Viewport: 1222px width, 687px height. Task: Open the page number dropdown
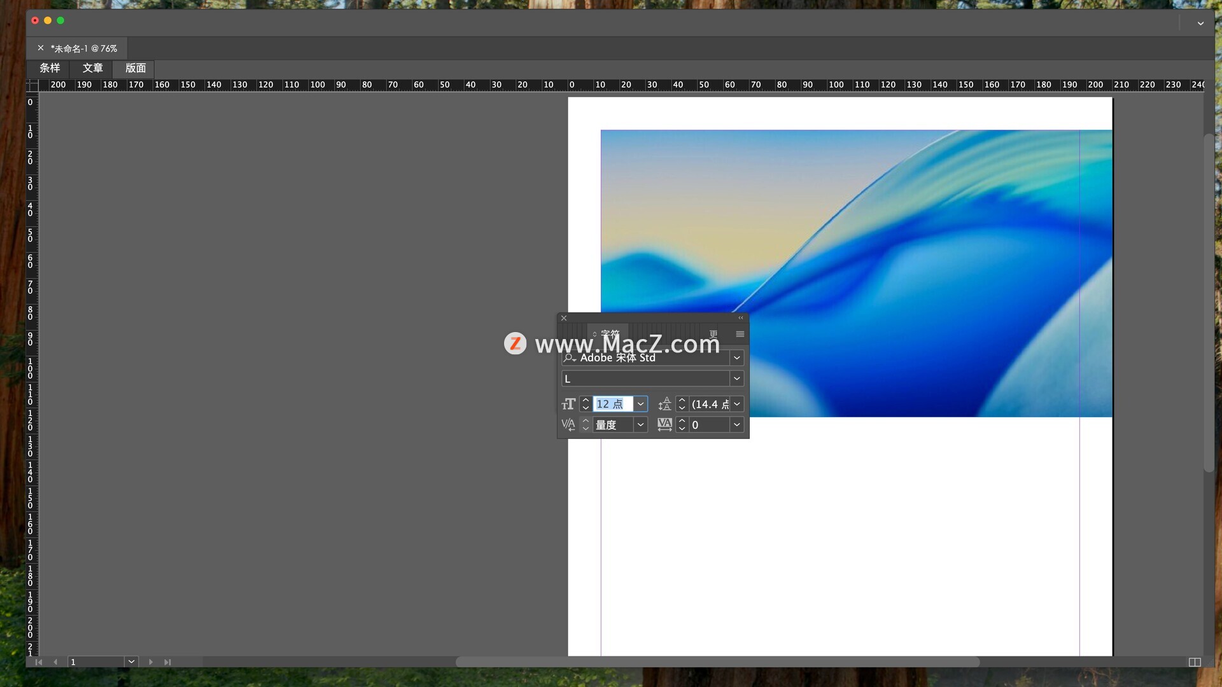[131, 662]
